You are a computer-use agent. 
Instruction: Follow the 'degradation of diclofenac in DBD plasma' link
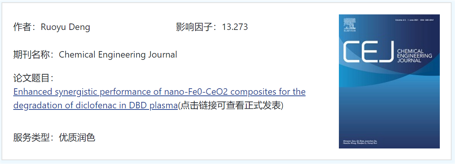[x=95, y=105]
